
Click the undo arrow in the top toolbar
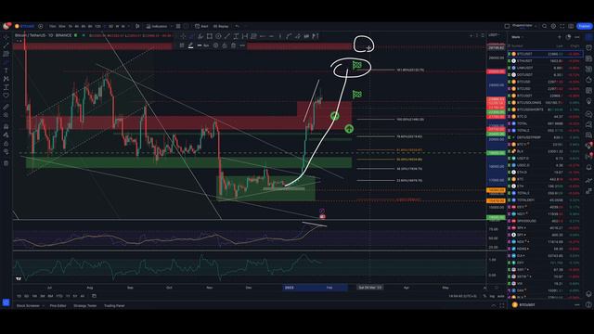(238, 26)
